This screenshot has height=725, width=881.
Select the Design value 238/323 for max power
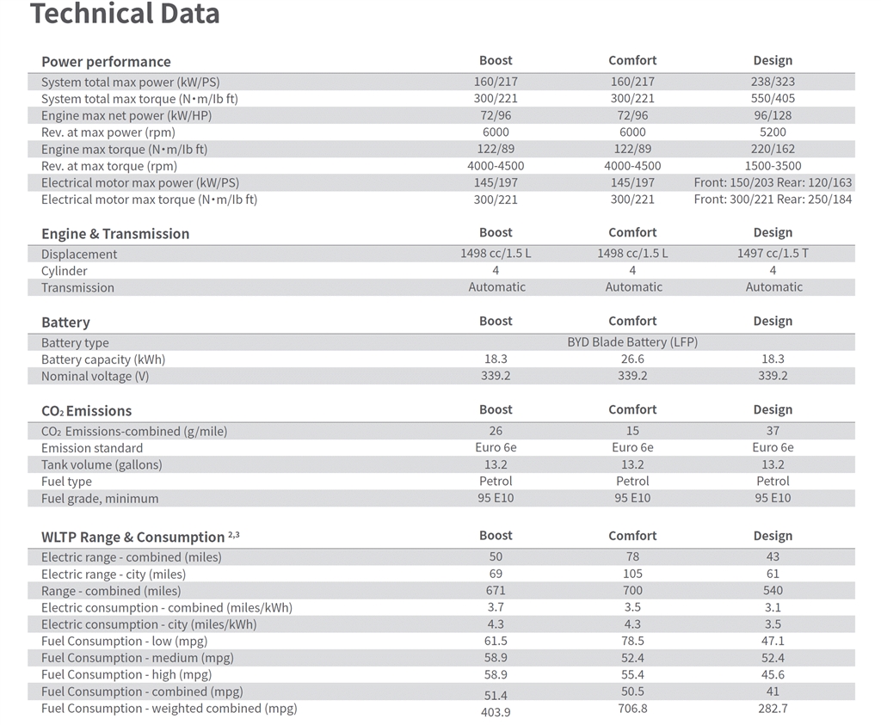773,82
